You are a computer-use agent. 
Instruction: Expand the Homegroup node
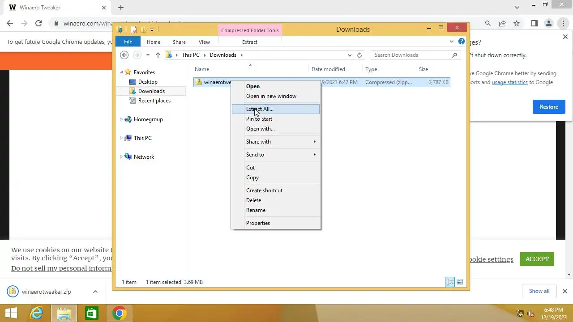(x=121, y=119)
